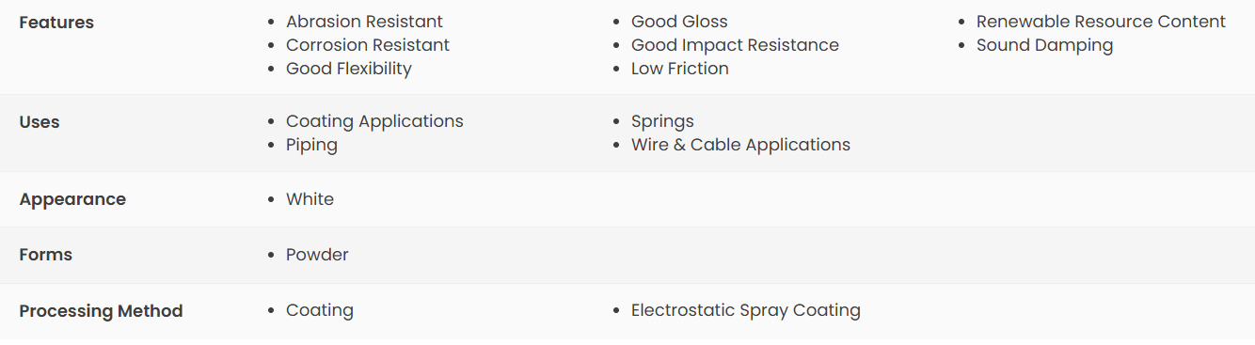The height and width of the screenshot is (345, 1255).
Task: Click the Abrasion Resistant feature item
Action: [364, 22]
